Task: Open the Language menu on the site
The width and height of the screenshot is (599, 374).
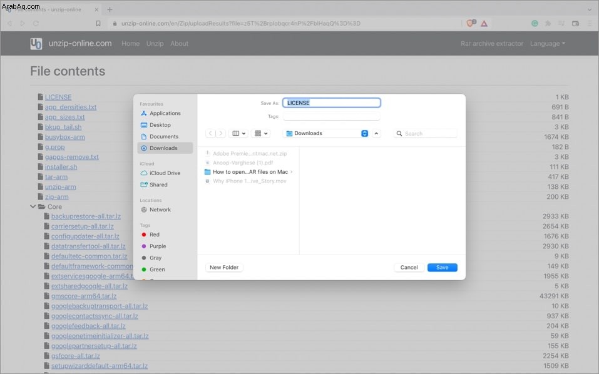Action: point(547,44)
